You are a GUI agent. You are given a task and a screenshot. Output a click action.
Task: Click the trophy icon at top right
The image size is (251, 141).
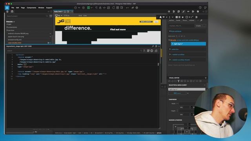[205, 7]
